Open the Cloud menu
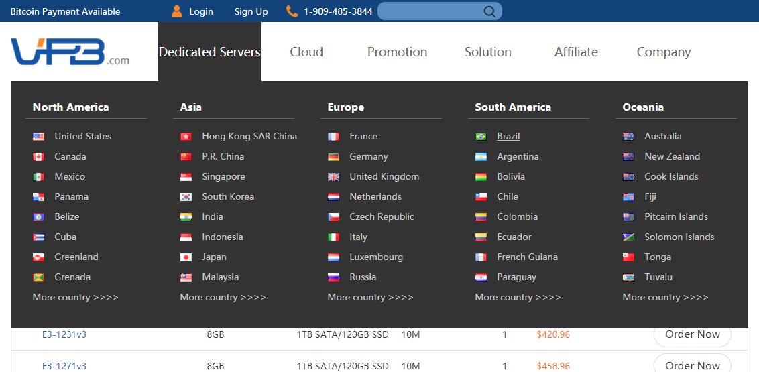Viewport: 759px width, 372px height. point(306,52)
